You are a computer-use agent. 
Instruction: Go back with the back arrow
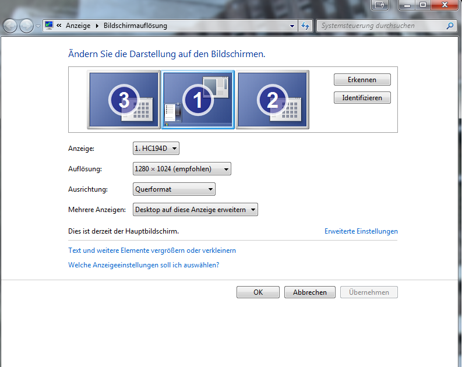(x=10, y=26)
